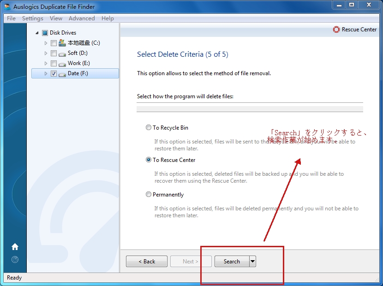Expand the Work (E:) node

pos(46,64)
